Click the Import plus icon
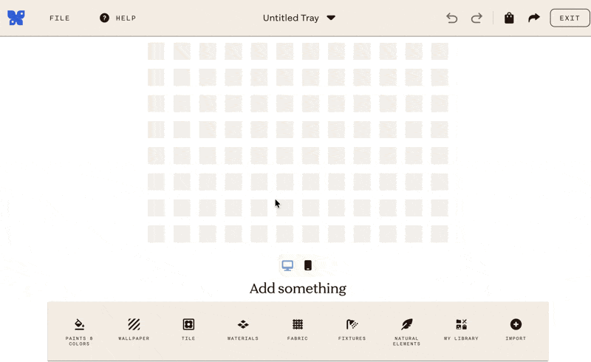This screenshot has height=362, width=591. coord(516,324)
